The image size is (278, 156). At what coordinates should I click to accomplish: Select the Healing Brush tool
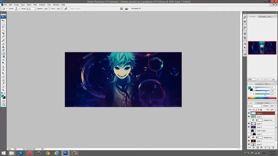[x=3, y=40]
